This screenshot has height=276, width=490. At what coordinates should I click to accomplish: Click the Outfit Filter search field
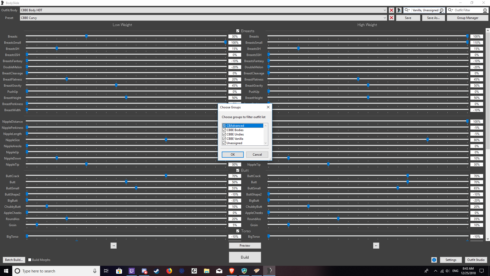tap(468, 10)
